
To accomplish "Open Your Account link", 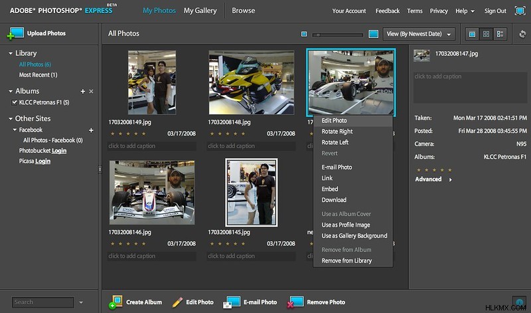I will (x=349, y=11).
